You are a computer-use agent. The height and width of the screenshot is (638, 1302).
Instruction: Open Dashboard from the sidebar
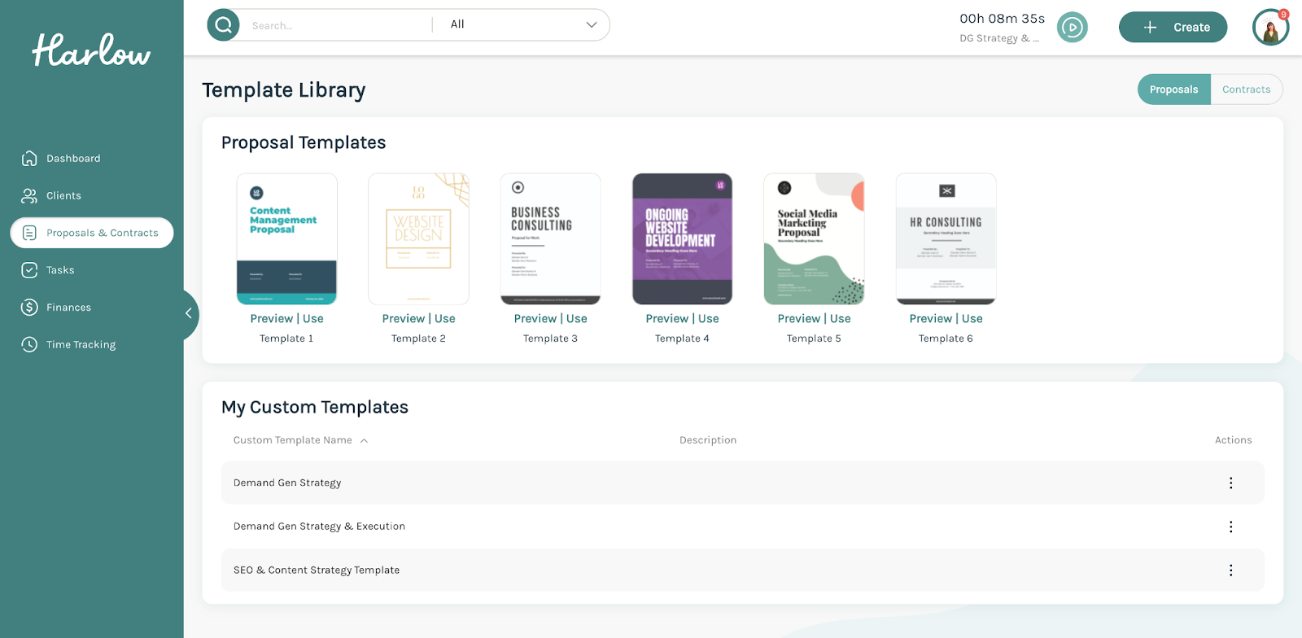point(73,159)
